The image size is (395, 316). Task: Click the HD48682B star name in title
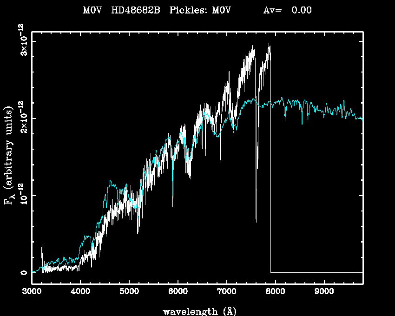[x=136, y=11]
